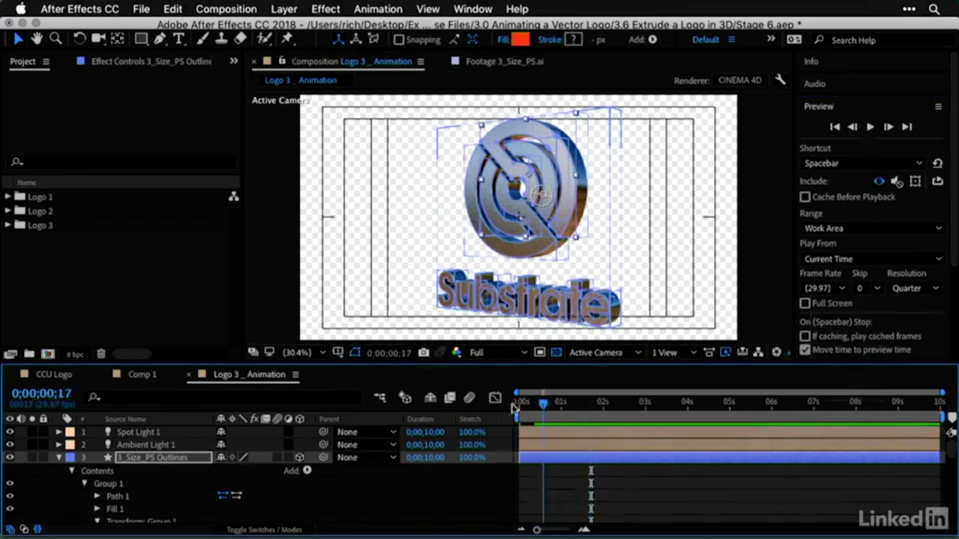
Task: Click the red Fill color swatch
Action: click(520, 39)
